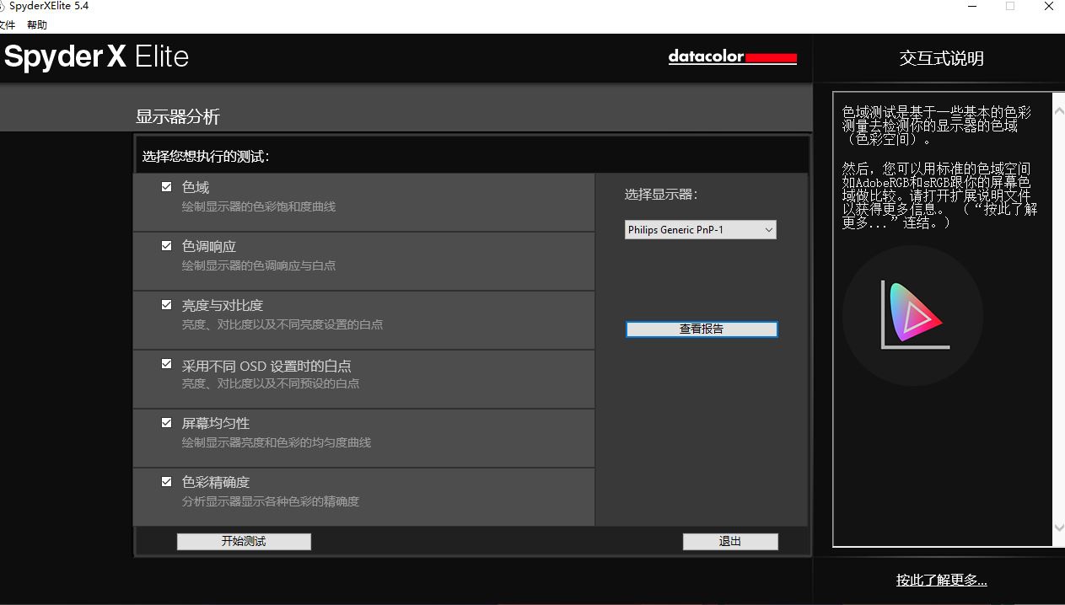Click 分析显示器显示各种色彩的精确度 description
The height and width of the screenshot is (605, 1065).
pyautogui.click(x=271, y=501)
